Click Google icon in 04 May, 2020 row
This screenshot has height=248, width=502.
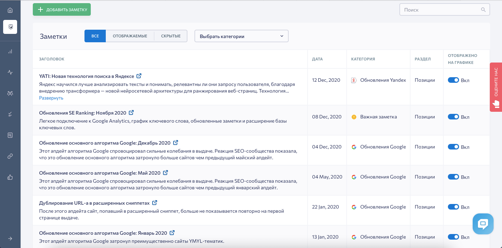tap(354, 177)
